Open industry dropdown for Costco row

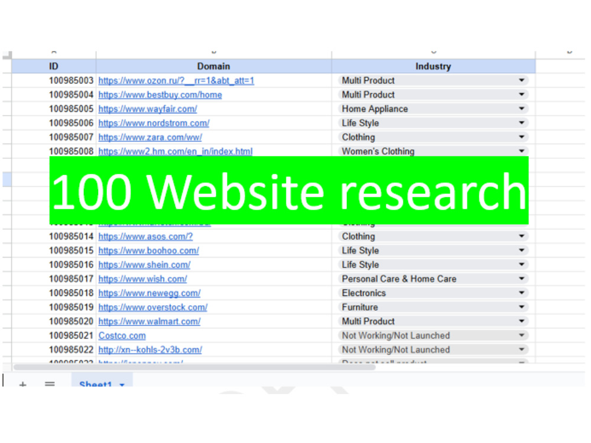(x=522, y=335)
